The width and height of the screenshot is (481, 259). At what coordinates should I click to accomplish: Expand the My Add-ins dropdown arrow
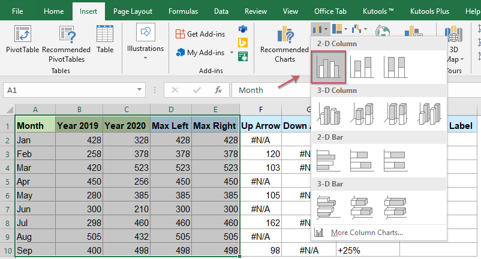(x=232, y=53)
